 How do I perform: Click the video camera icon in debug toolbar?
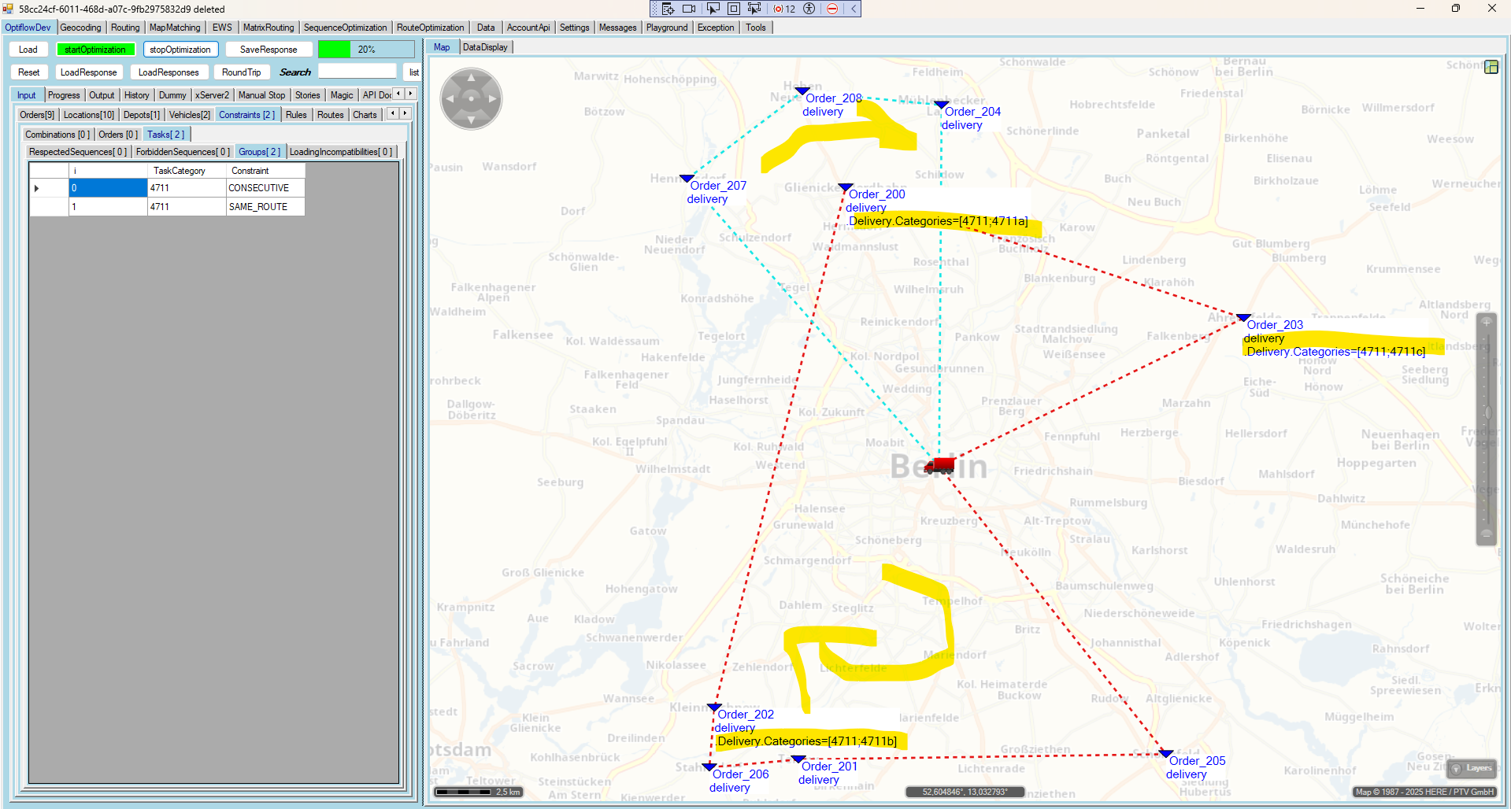click(x=689, y=9)
